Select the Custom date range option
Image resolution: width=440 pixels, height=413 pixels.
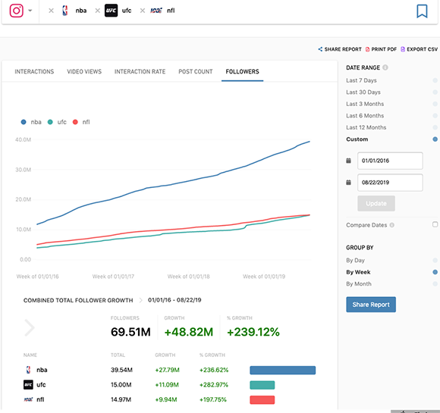391,139
